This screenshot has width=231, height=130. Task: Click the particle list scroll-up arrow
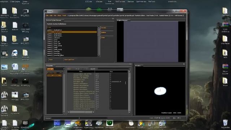tap(99, 27)
